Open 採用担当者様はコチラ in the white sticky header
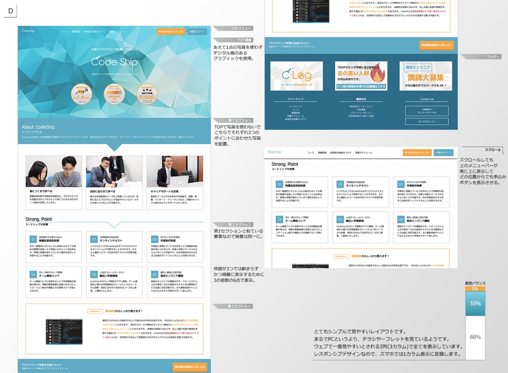Screen dimensions: 508x373 tap(341, 153)
